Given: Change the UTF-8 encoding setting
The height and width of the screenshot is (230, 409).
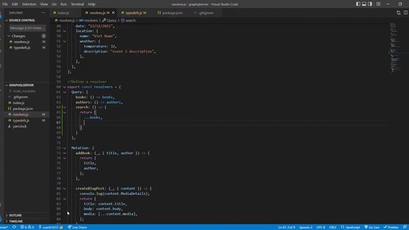Looking at the screenshot, I should tap(321, 227).
